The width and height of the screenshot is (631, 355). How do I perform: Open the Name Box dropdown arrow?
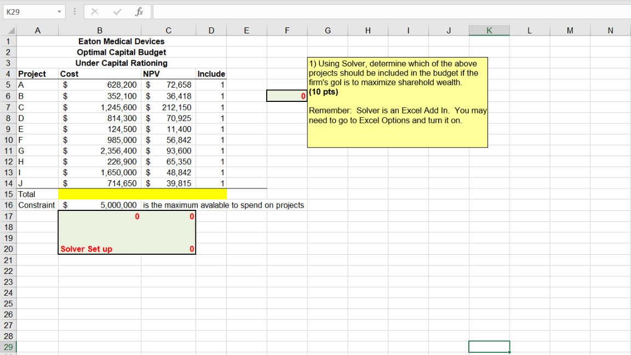tap(59, 12)
